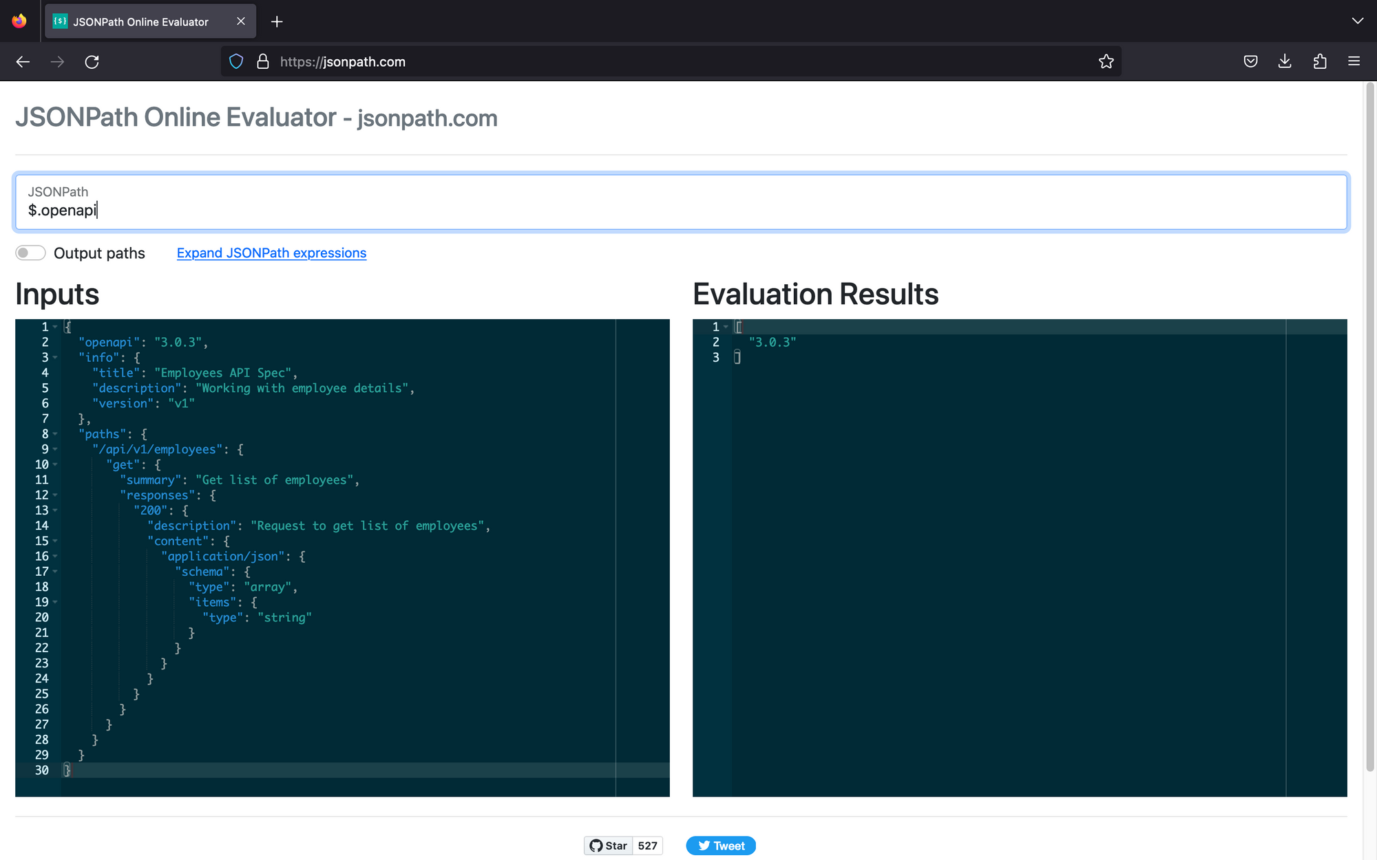The width and height of the screenshot is (1377, 860).
Task: Click the "array" value on line 18
Action: (268, 587)
